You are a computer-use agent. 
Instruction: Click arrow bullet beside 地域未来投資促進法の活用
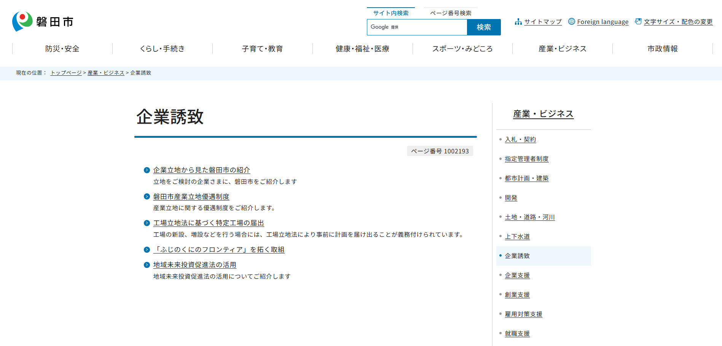[x=147, y=265]
